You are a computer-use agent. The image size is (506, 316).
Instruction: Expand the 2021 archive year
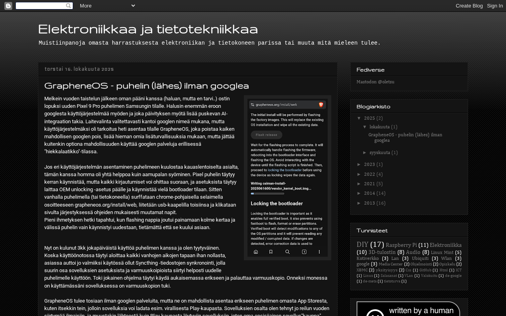pos(359,184)
